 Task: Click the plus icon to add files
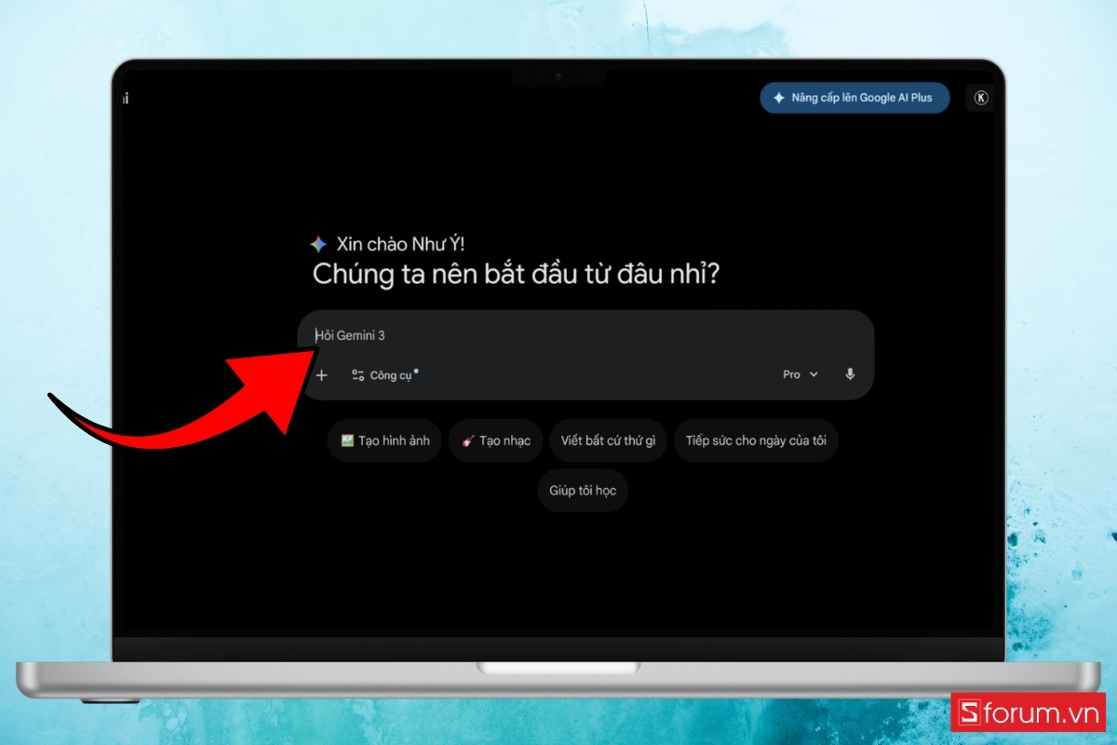[322, 375]
